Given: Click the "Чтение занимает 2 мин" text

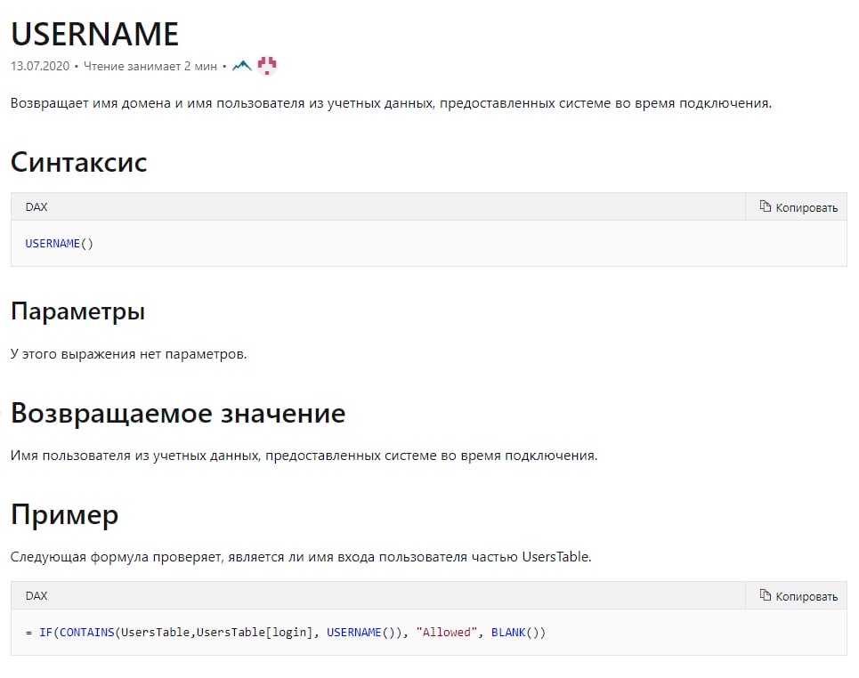Looking at the screenshot, I should point(150,66).
